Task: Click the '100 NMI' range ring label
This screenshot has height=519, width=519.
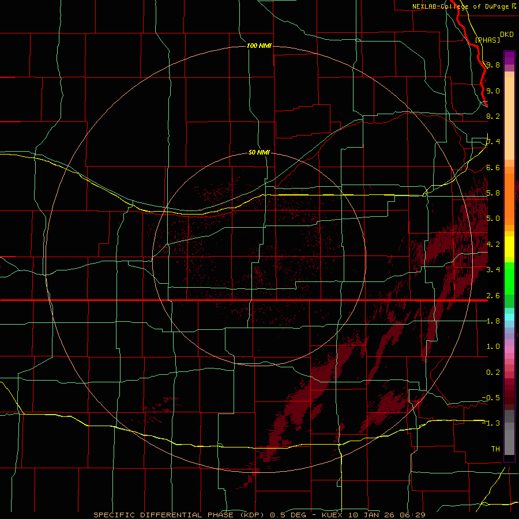Action: tap(259, 46)
